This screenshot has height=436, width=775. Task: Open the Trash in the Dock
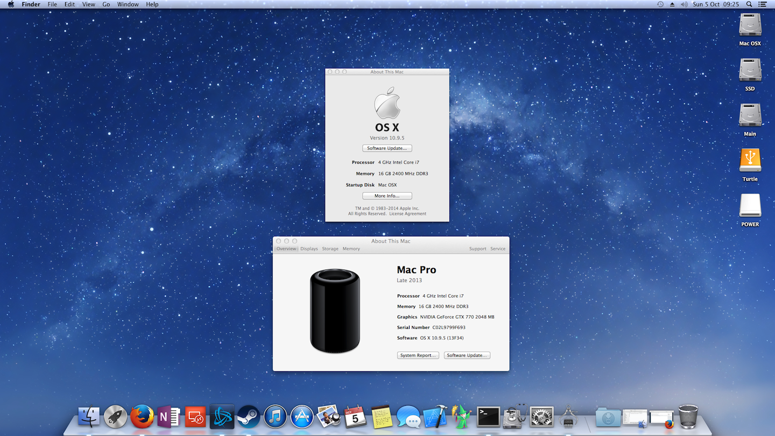(x=688, y=417)
